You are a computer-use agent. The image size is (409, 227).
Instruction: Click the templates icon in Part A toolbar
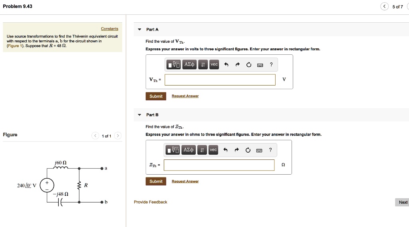point(174,65)
